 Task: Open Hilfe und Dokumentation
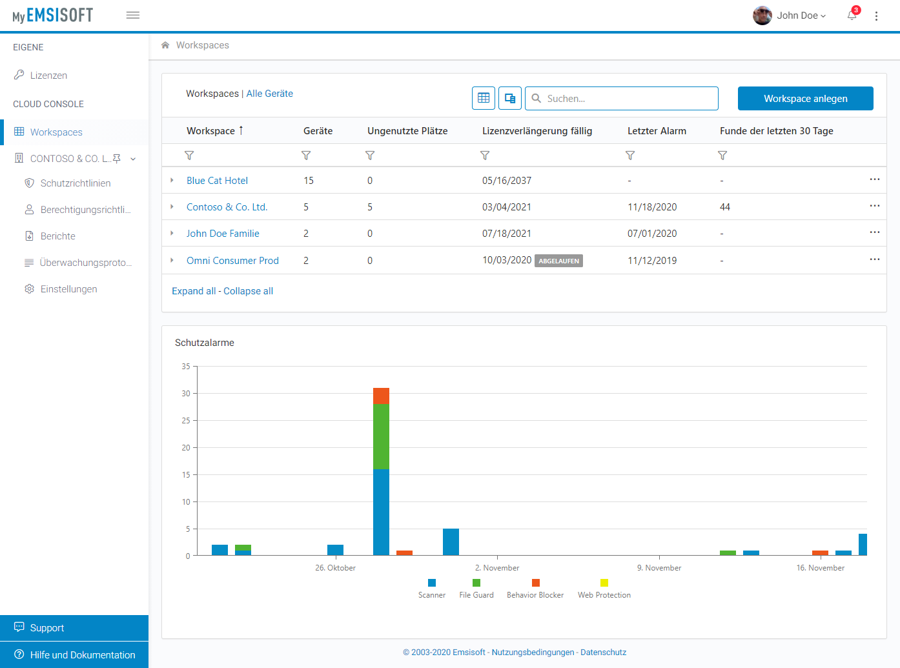(74, 654)
